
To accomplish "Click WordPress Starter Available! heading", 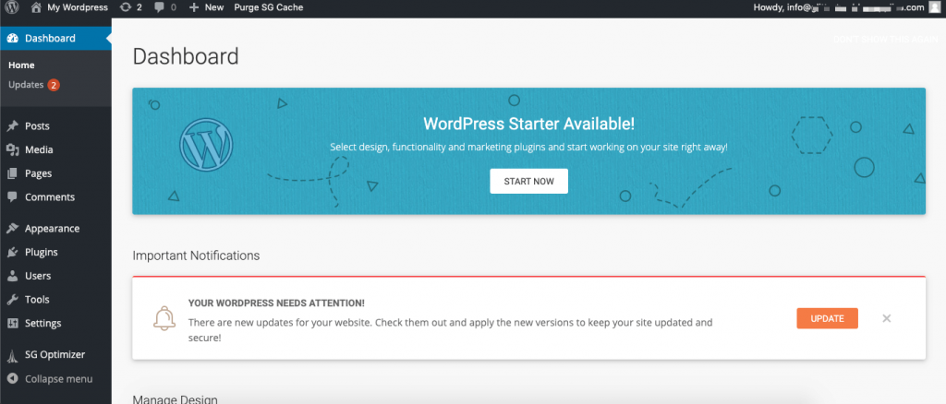I will tap(529, 124).
